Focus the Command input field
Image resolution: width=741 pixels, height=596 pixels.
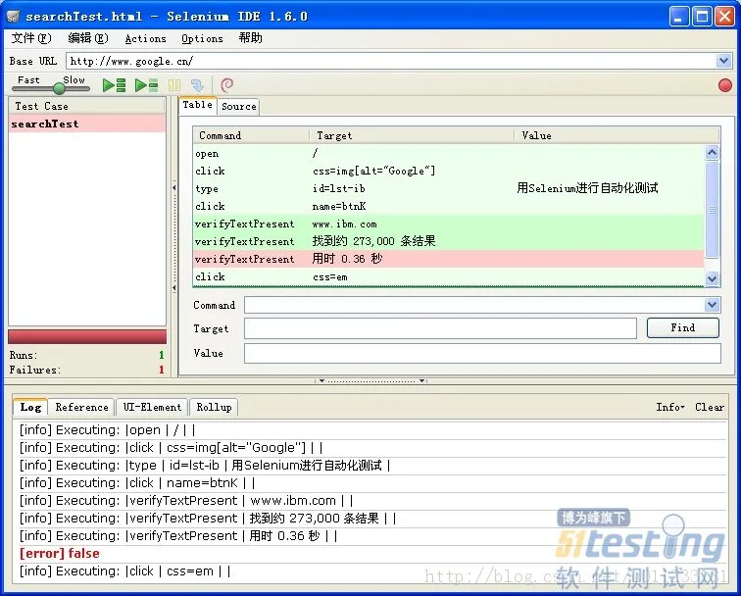(474, 305)
